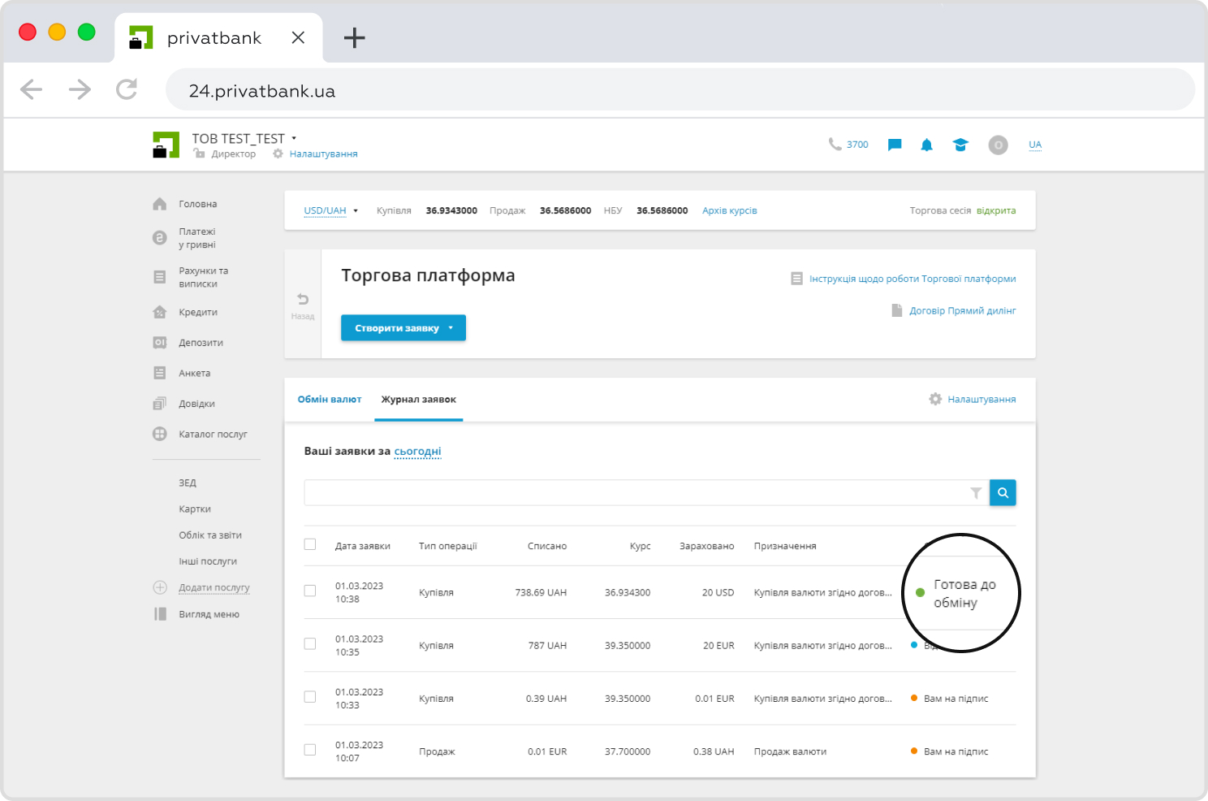Open the Створити заявку dropdown button
1208x801 pixels.
(x=403, y=328)
